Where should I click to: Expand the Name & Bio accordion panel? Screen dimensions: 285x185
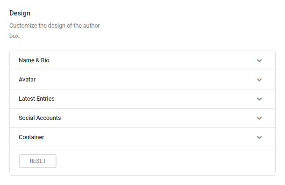(142, 60)
